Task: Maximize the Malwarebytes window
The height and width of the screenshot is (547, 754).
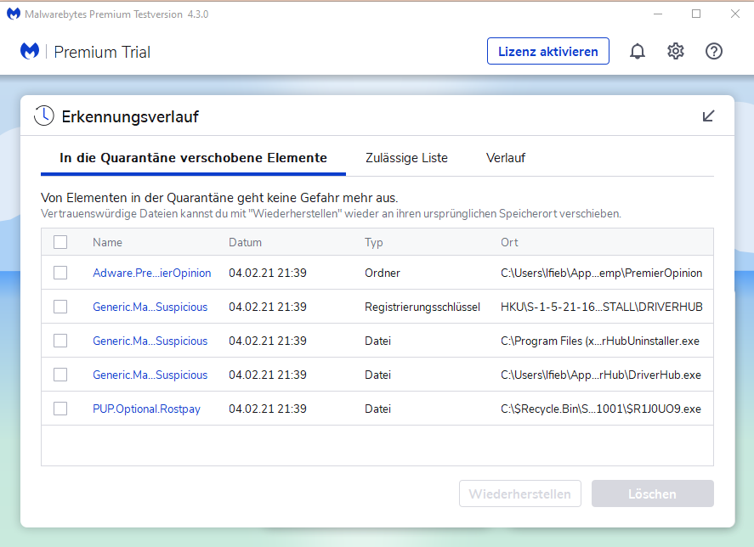Action: pos(696,14)
